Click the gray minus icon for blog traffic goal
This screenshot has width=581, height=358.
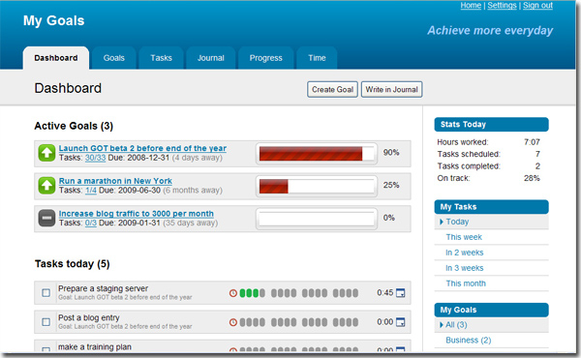click(x=46, y=218)
